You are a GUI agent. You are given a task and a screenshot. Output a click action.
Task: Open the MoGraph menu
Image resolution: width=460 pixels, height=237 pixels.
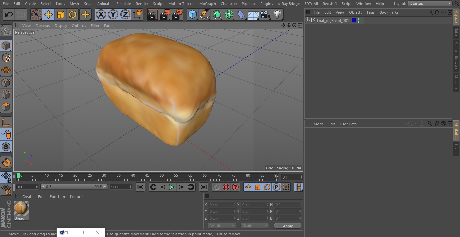tap(207, 4)
